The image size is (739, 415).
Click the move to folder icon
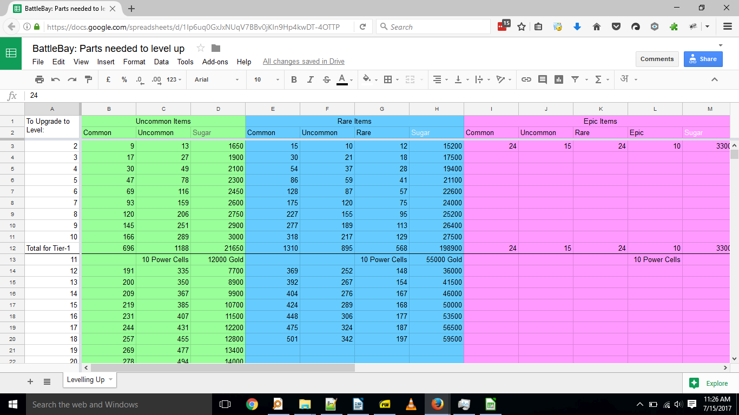tap(216, 48)
